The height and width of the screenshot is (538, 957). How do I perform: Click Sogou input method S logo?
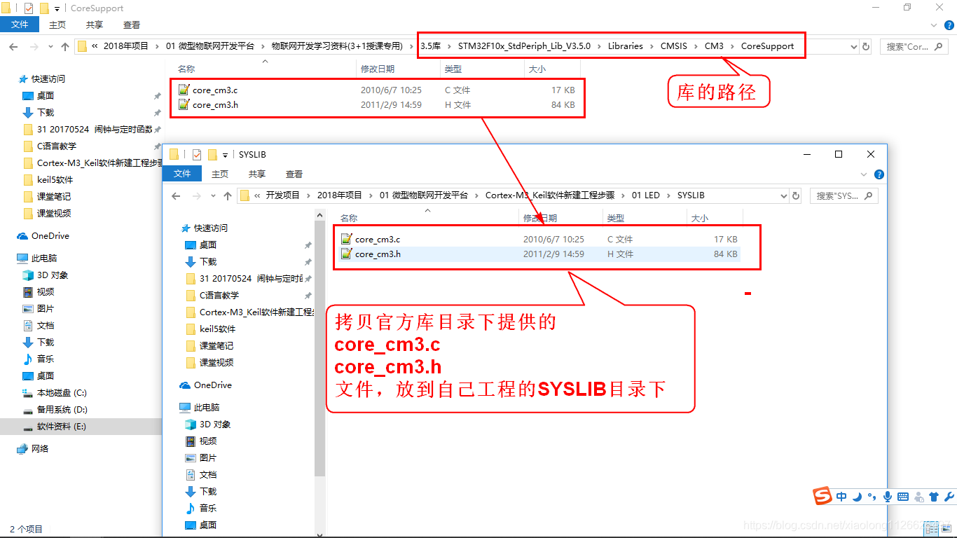pyautogui.click(x=822, y=496)
